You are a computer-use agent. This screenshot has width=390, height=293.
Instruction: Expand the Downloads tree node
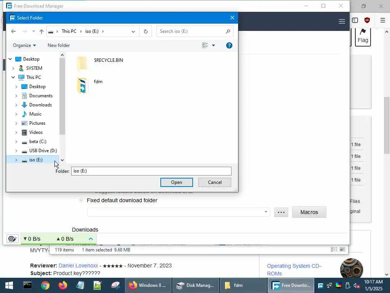(16, 105)
